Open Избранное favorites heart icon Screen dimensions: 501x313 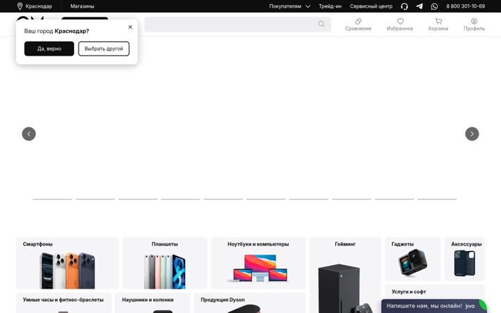coord(400,24)
